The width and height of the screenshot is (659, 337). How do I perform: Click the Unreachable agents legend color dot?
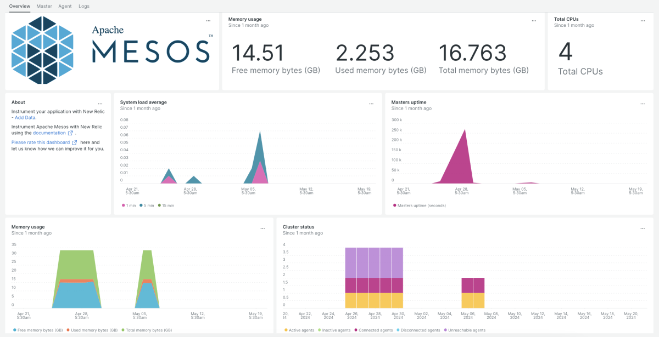click(446, 330)
